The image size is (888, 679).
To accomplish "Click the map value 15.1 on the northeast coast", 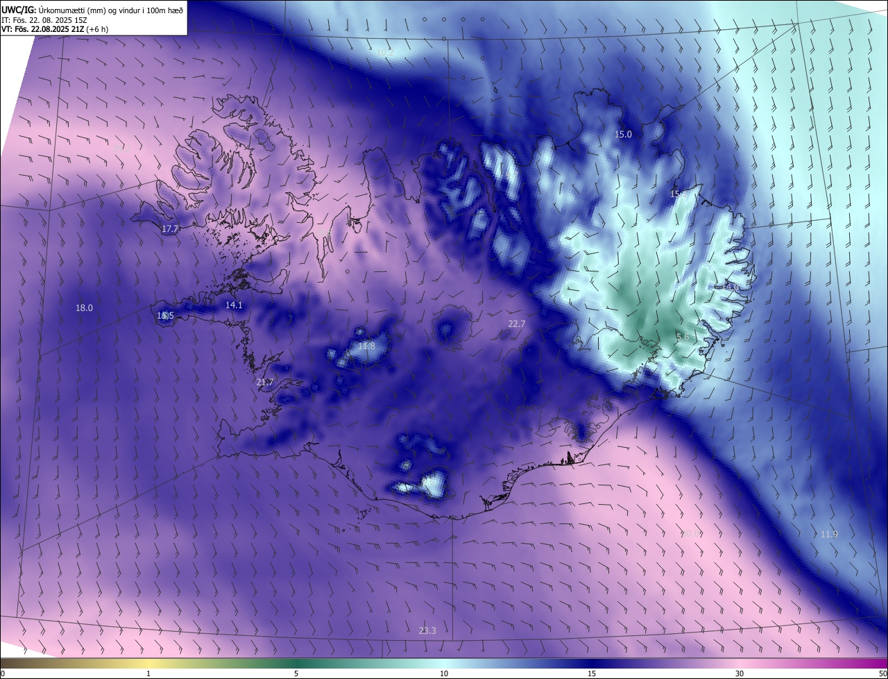I will pos(678,194).
